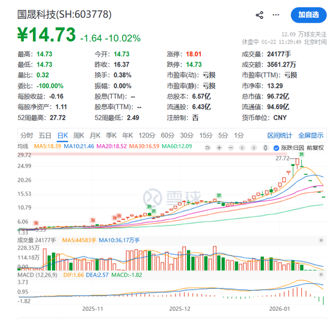Click the green 跌 marker above the 27.72 peak
Screen dimensions: 336x320
coord(302,155)
